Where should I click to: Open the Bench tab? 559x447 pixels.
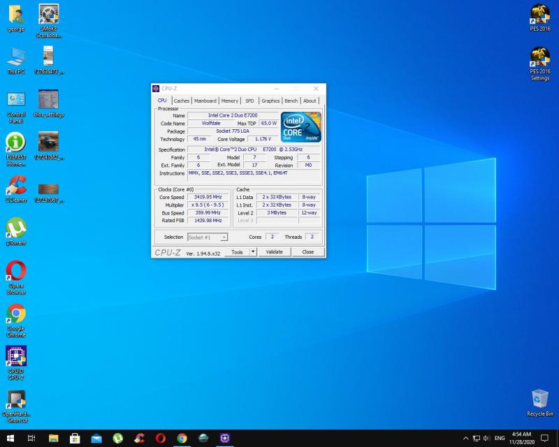coord(291,101)
